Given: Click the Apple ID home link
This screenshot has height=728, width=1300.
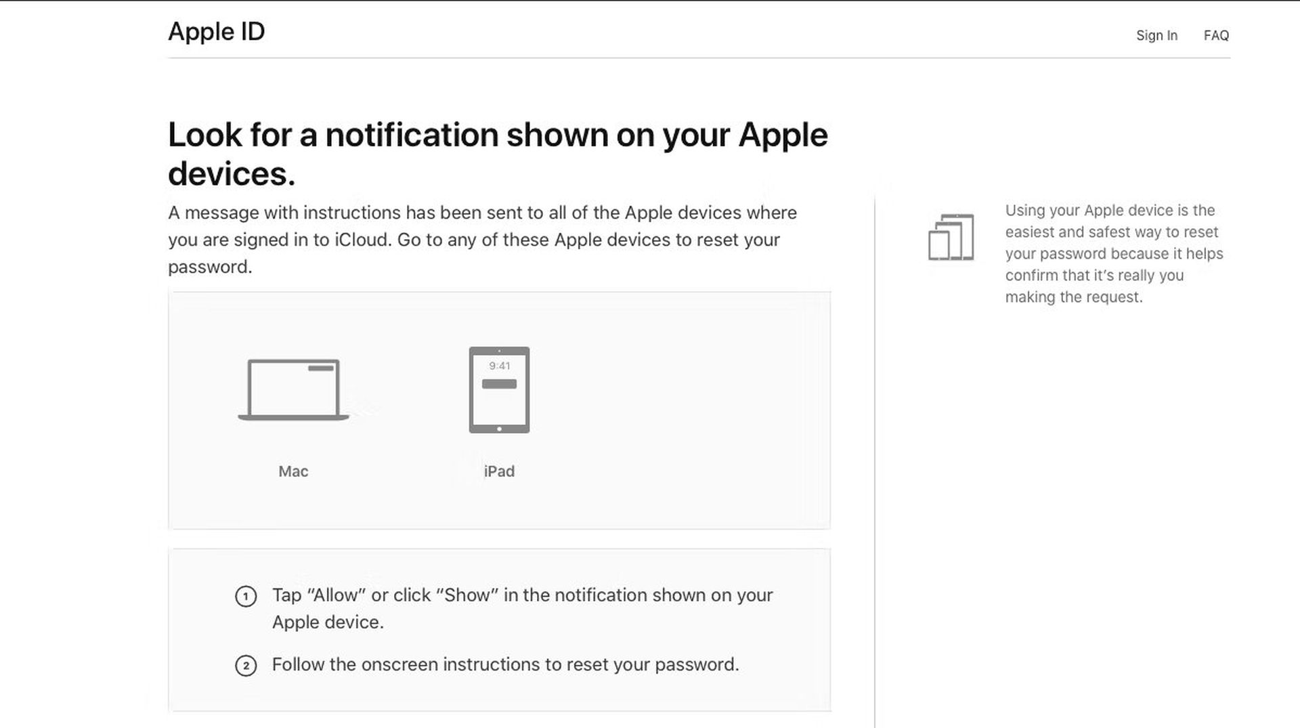Looking at the screenshot, I should pyautogui.click(x=216, y=31).
